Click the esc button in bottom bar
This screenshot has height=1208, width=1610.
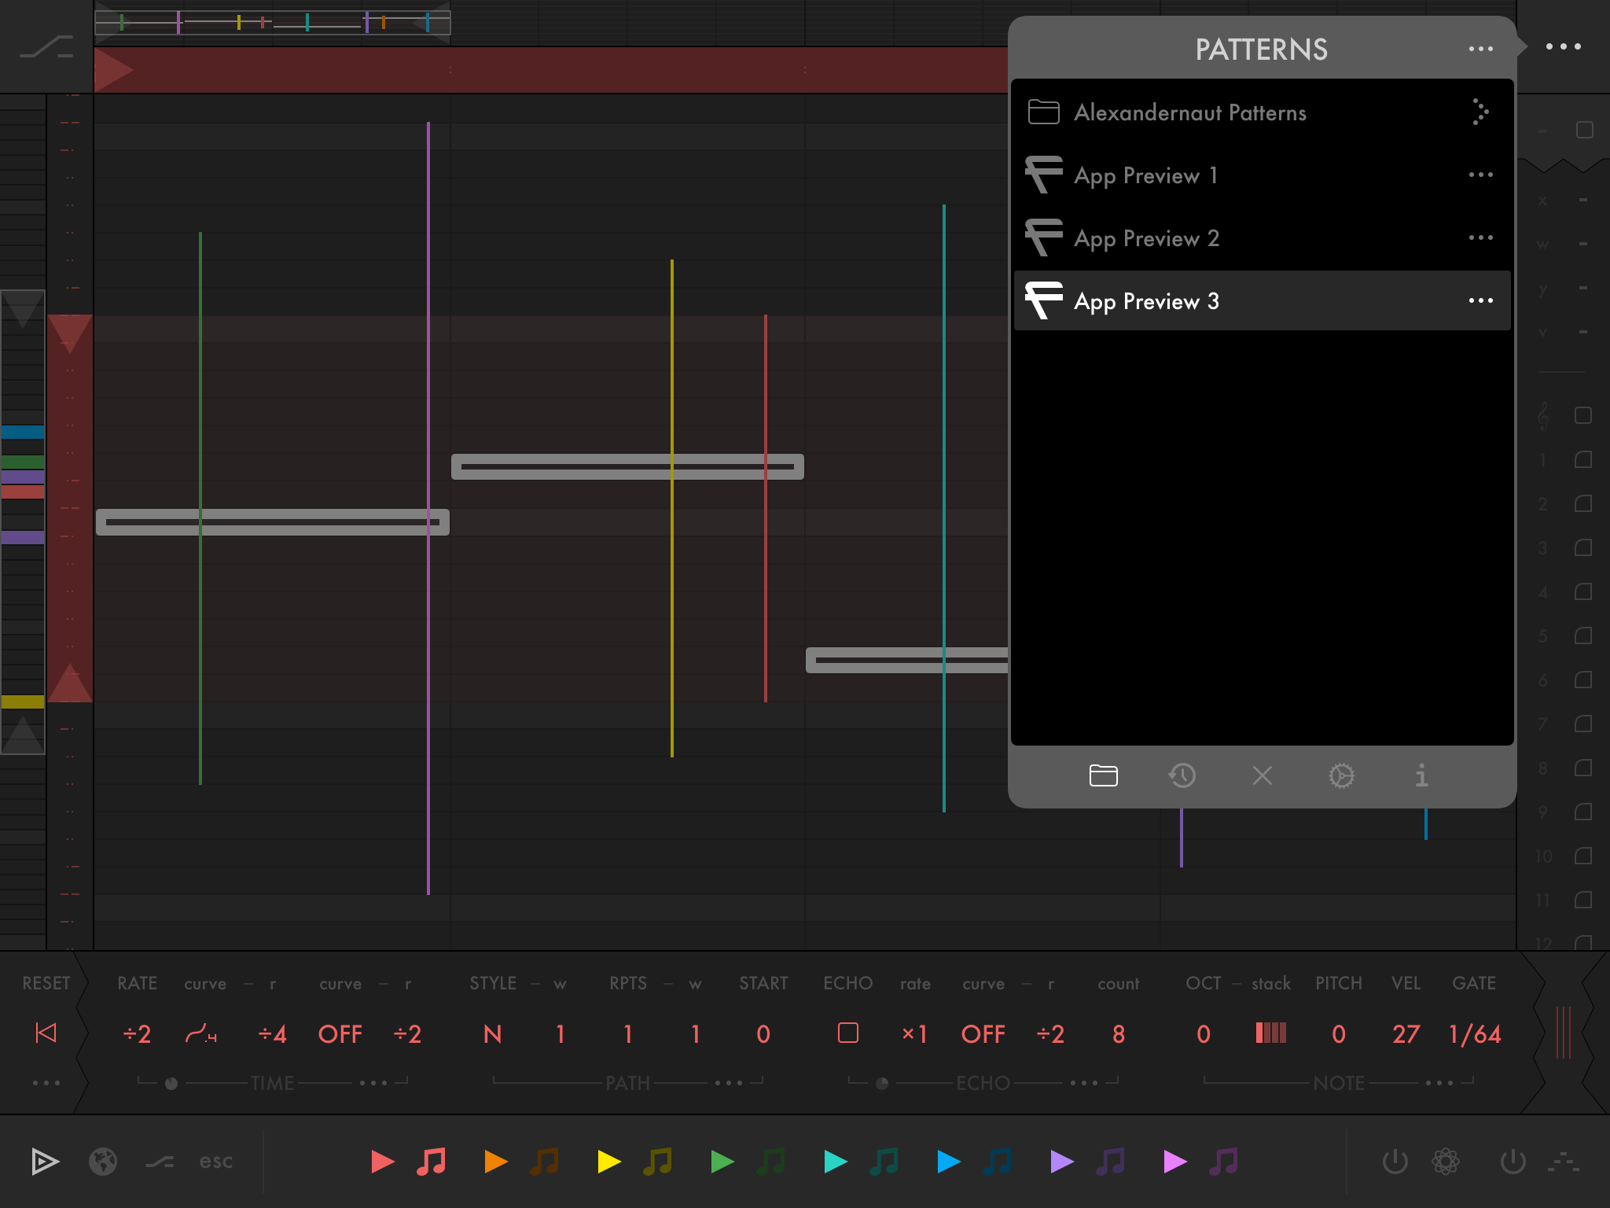(215, 1161)
